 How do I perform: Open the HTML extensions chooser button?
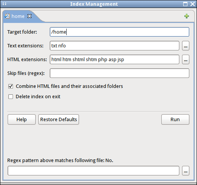(186, 60)
